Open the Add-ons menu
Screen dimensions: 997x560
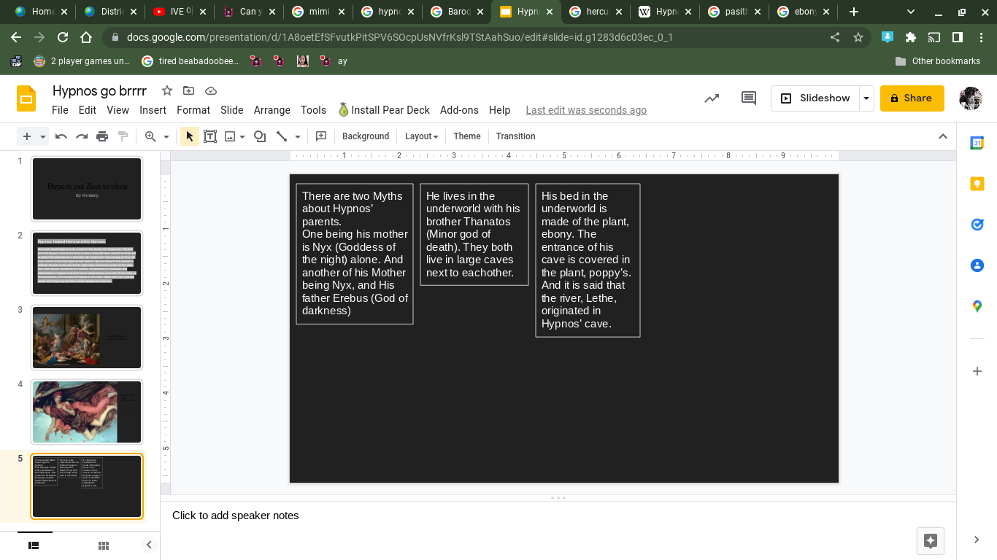click(x=459, y=110)
